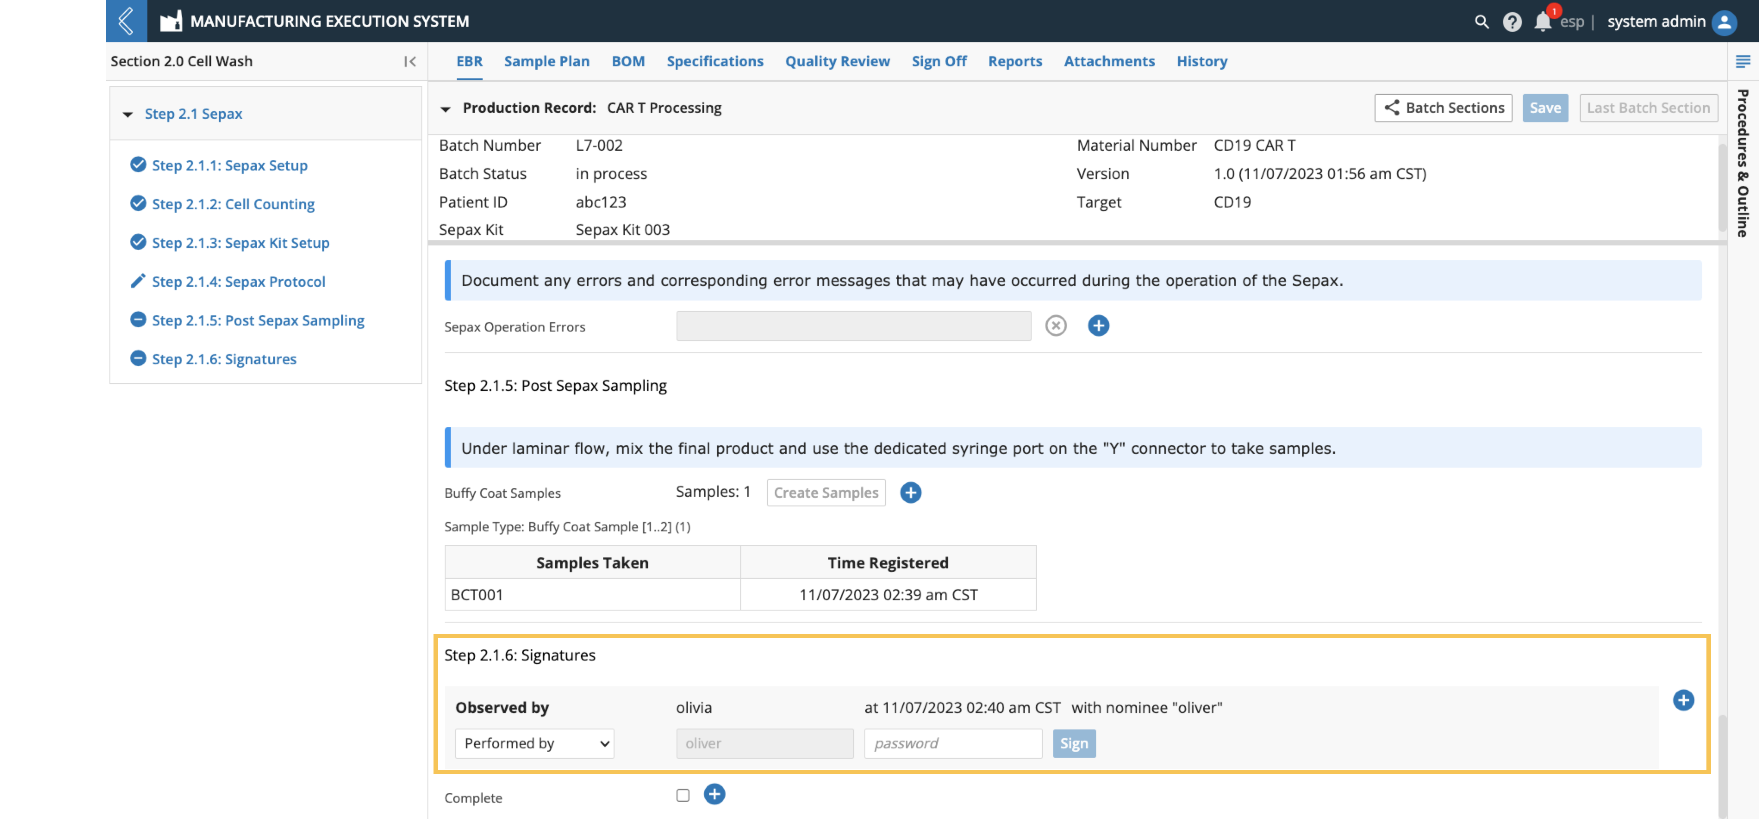Open the Attachments tab
Image resolution: width=1759 pixels, height=819 pixels.
[x=1109, y=62]
